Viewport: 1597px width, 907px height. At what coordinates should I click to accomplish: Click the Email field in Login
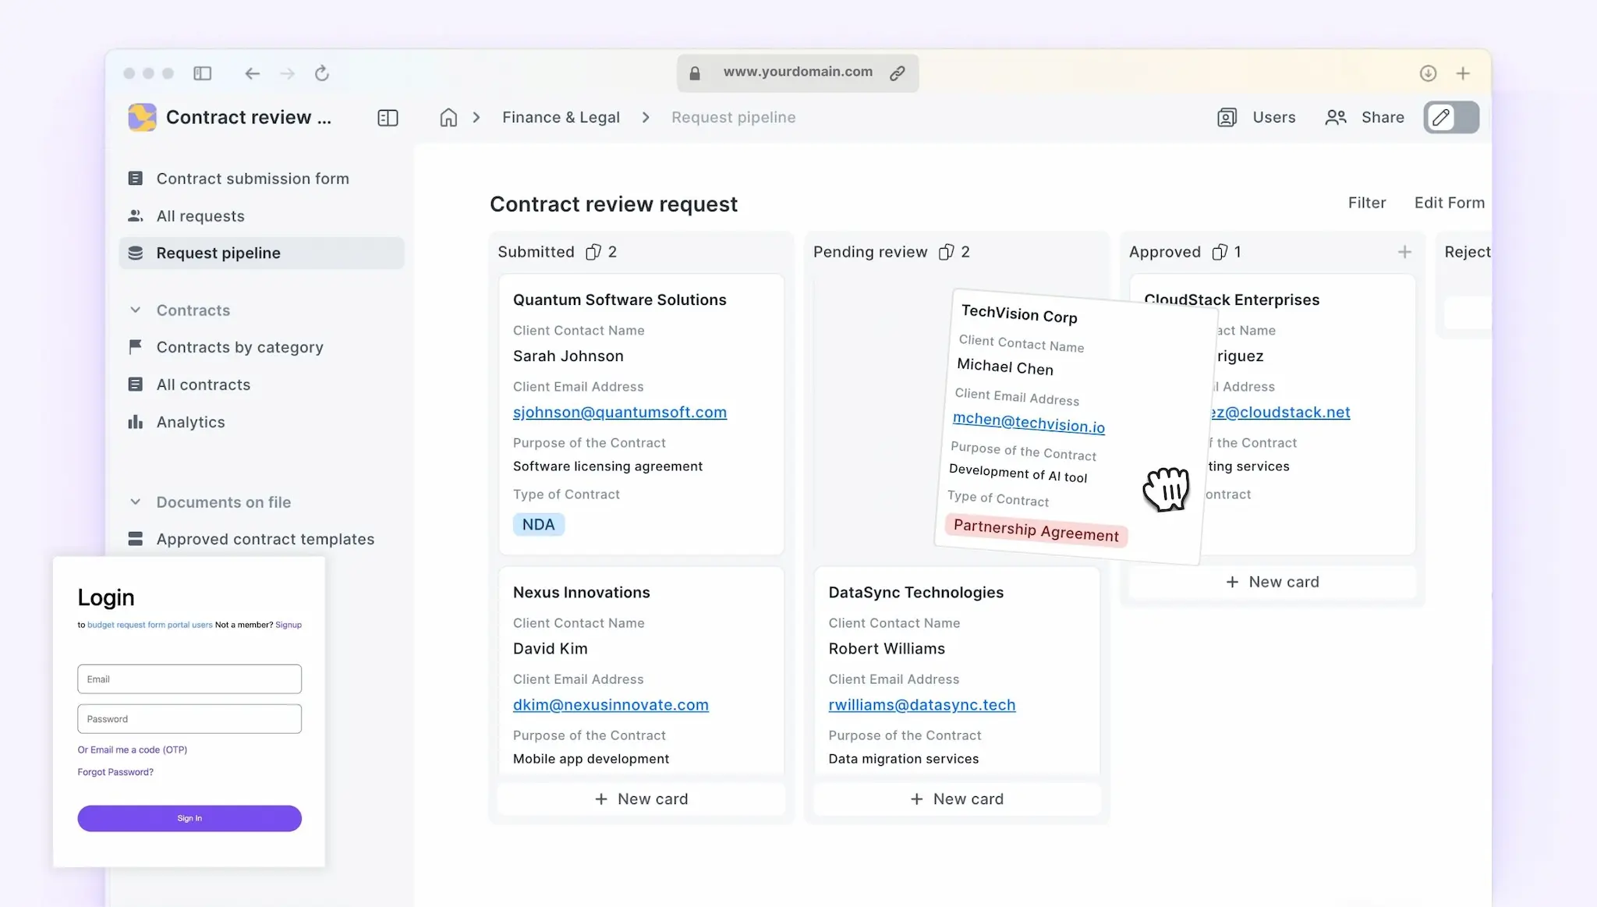pyautogui.click(x=189, y=678)
